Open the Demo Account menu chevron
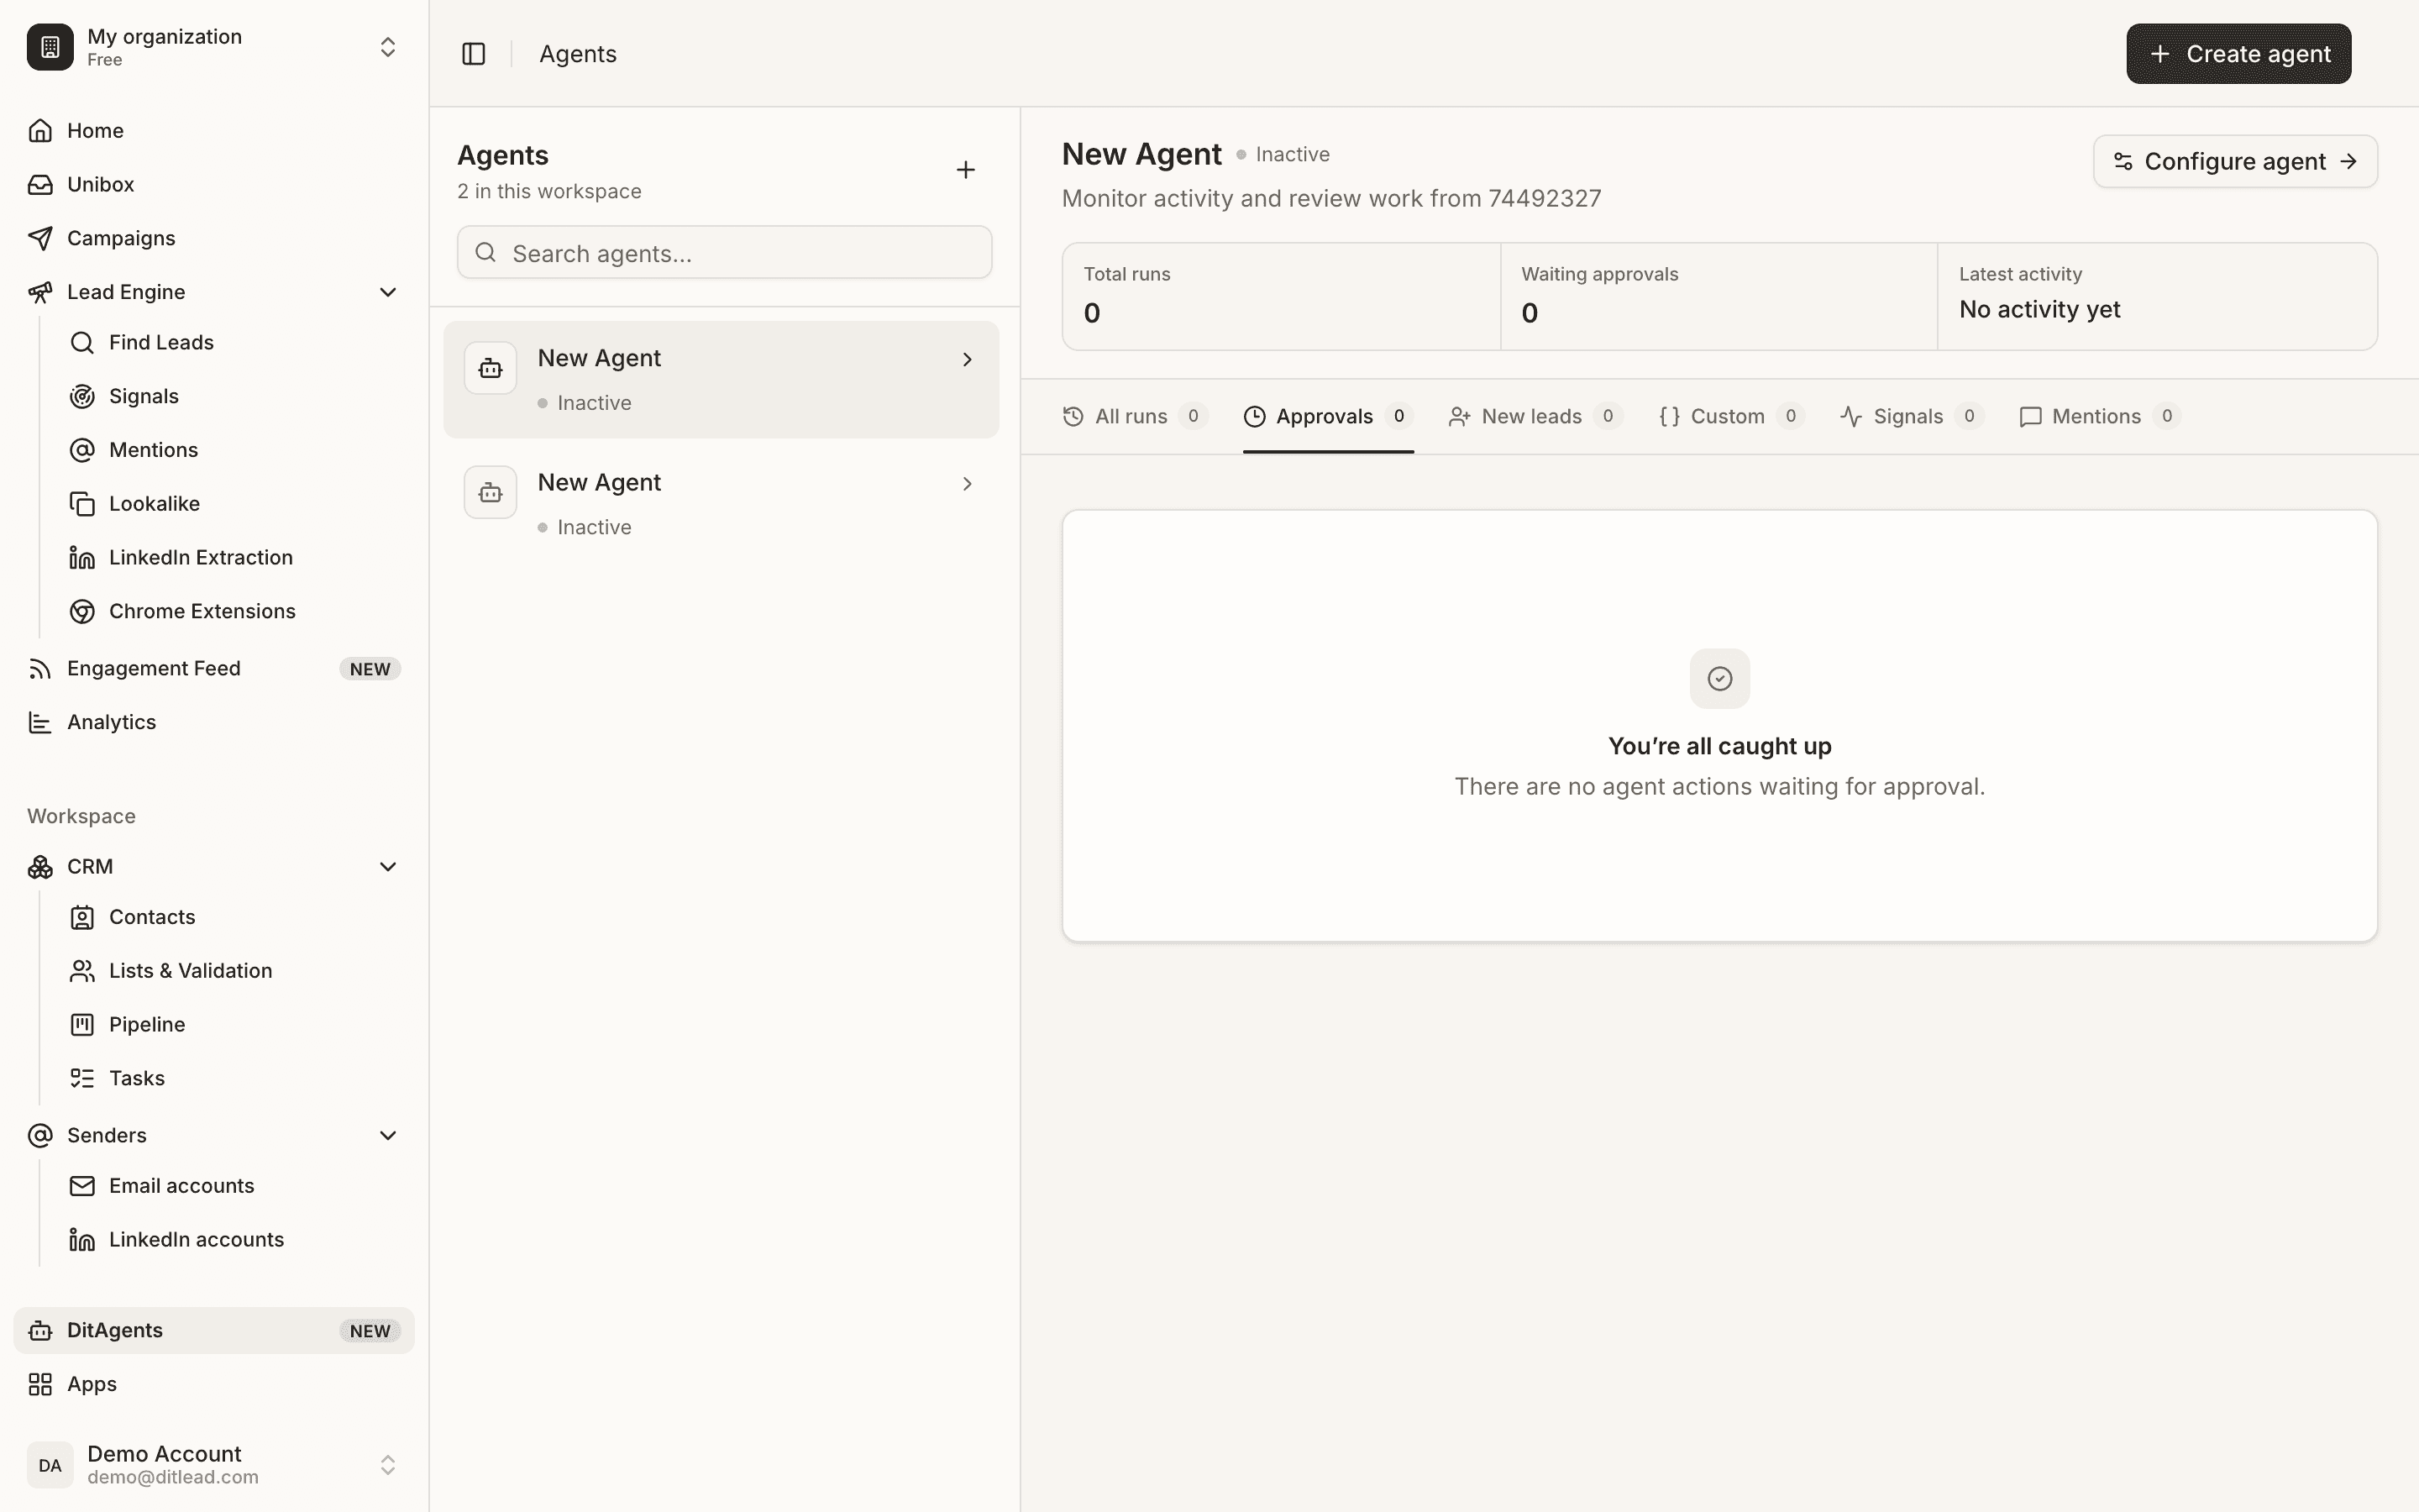Viewport: 2419px width, 1512px height. [388, 1465]
